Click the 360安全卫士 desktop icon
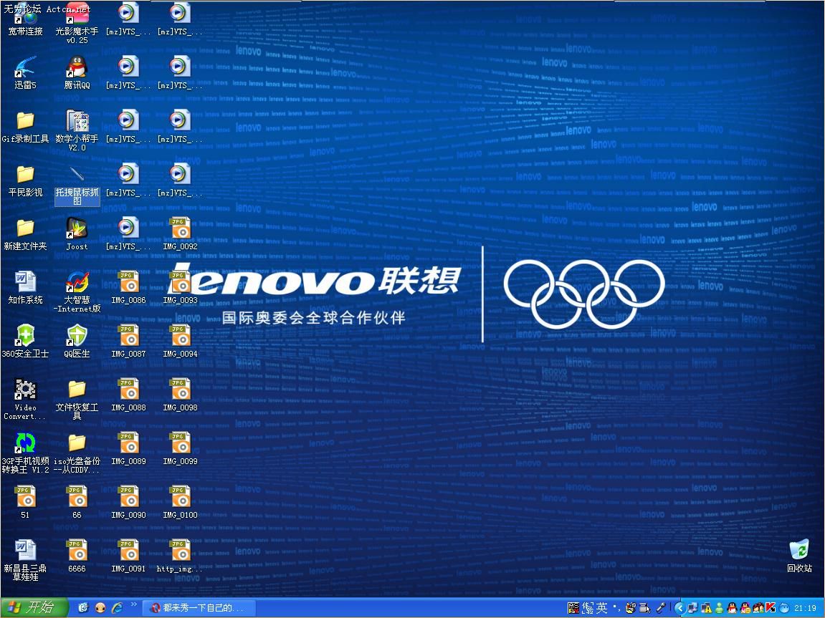The image size is (825, 618). tap(25, 341)
